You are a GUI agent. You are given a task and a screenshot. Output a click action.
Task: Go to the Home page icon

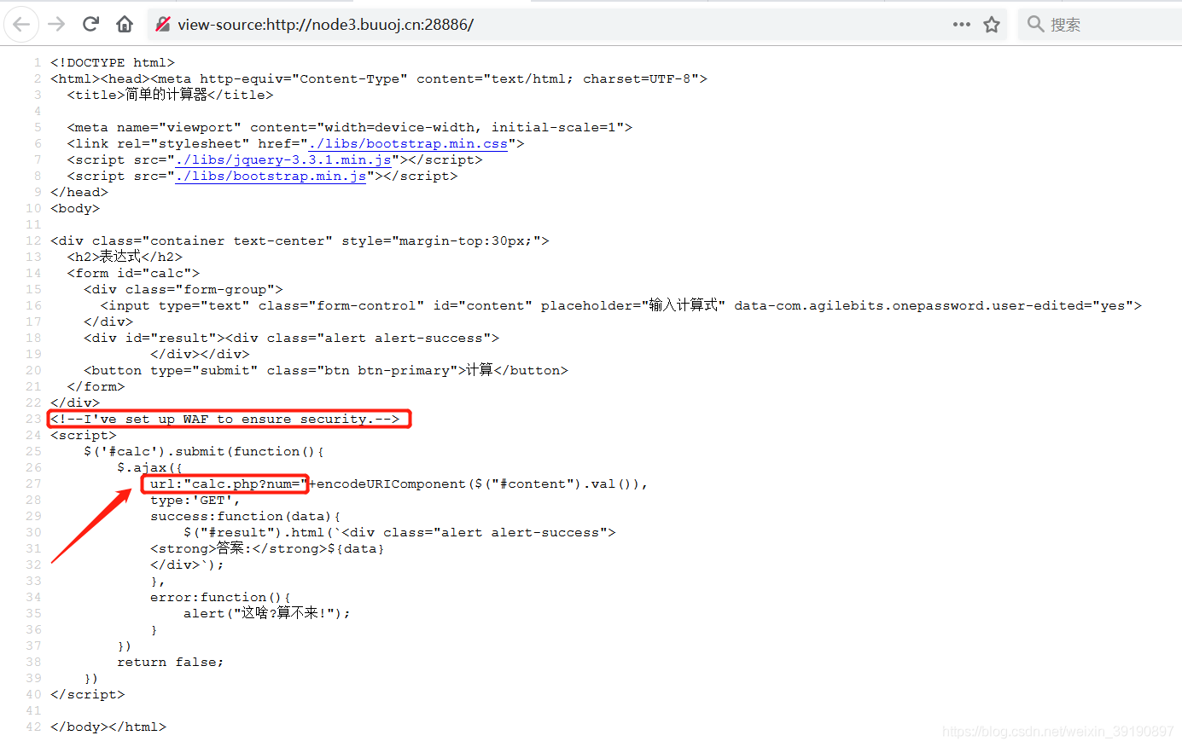coord(125,24)
